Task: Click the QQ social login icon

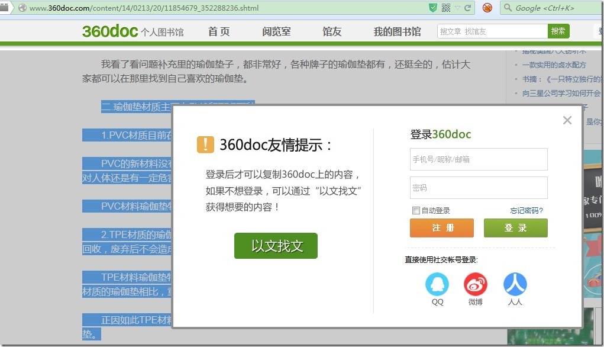Action: [437, 284]
